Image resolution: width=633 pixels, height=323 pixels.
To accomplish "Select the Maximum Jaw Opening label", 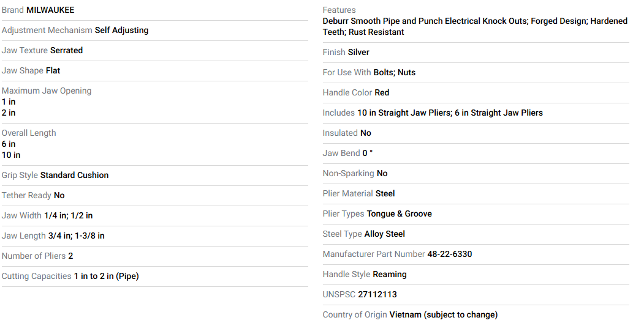I will coord(47,91).
